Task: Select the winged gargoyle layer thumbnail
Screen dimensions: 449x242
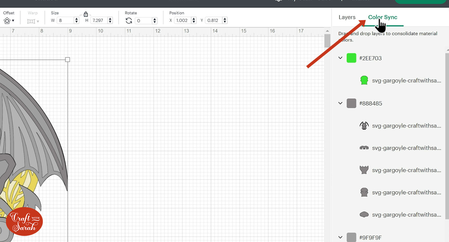Action: click(x=364, y=125)
